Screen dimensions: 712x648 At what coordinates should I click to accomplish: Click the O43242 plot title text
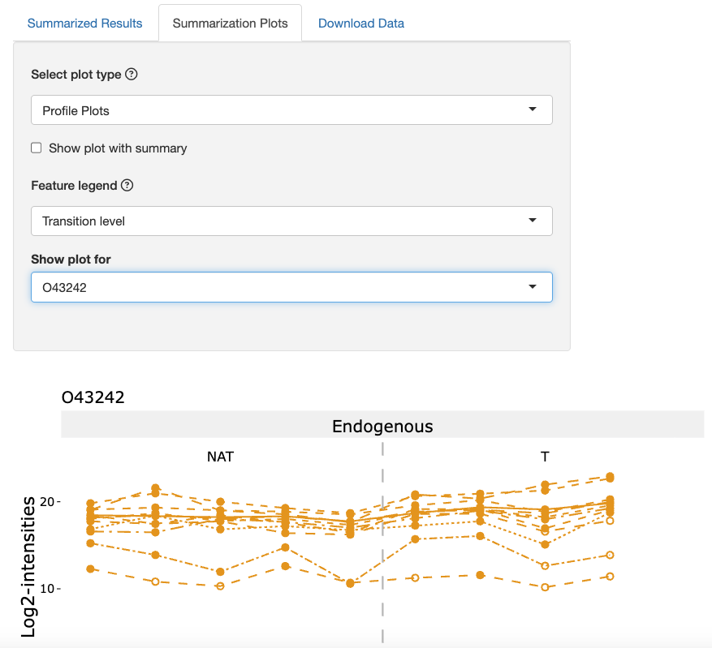tap(93, 397)
